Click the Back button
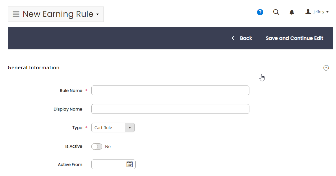 [242, 38]
